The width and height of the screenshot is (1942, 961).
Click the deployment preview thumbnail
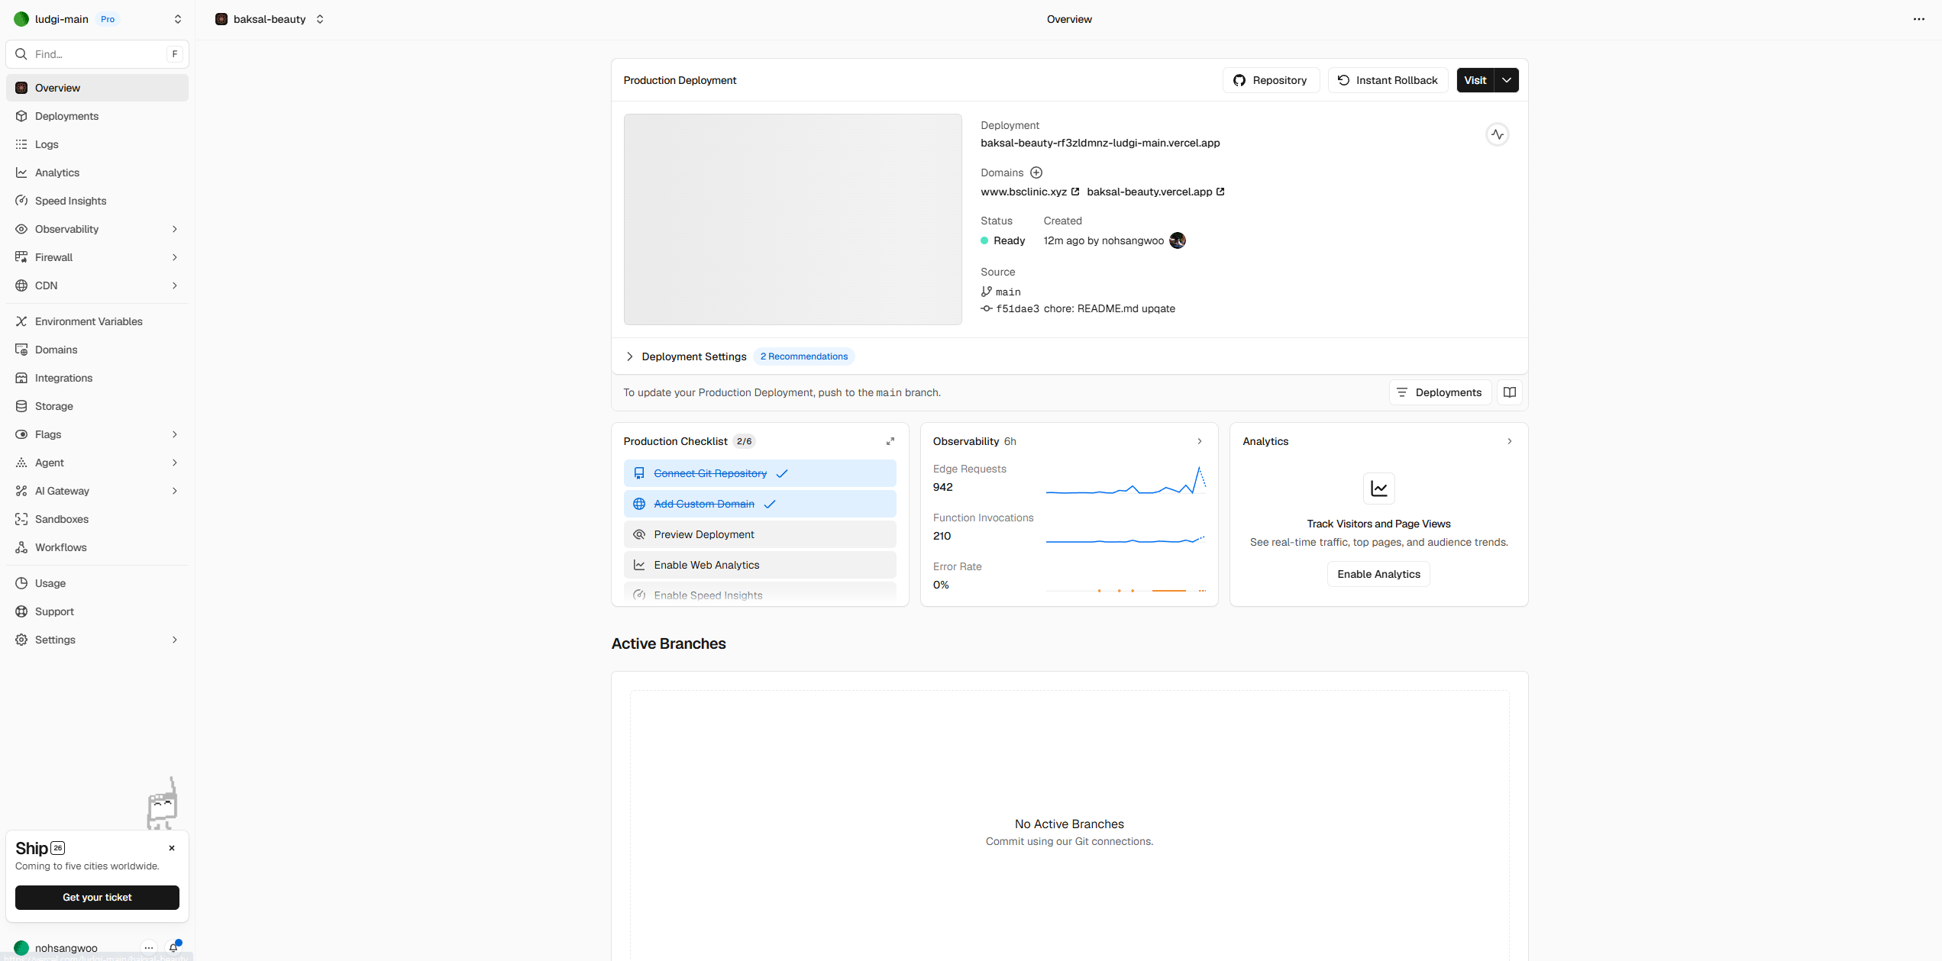point(793,220)
